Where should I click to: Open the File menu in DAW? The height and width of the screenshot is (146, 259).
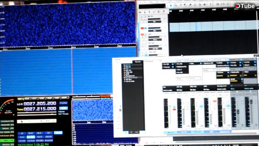(x=140, y=2)
